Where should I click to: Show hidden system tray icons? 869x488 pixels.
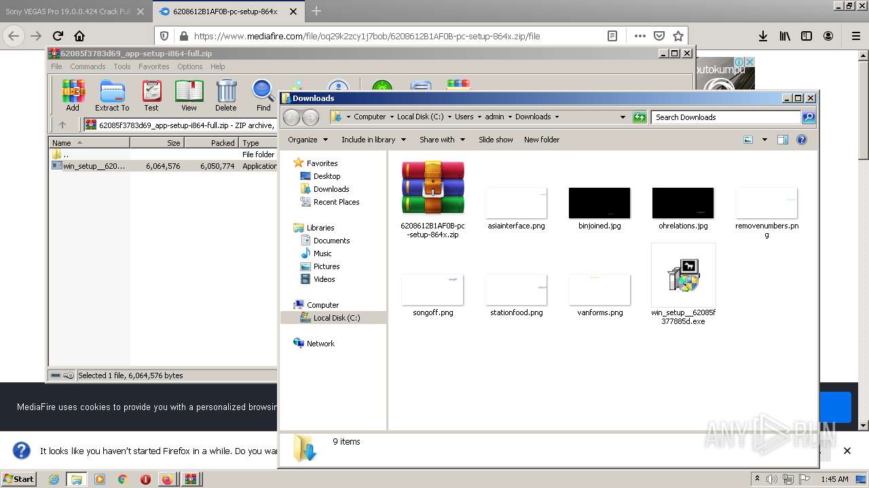pyautogui.click(x=758, y=479)
